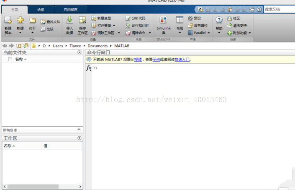This screenshot has width=295, height=190.
Task: Click 请求支持 request support
Action: (x=237, y=25)
